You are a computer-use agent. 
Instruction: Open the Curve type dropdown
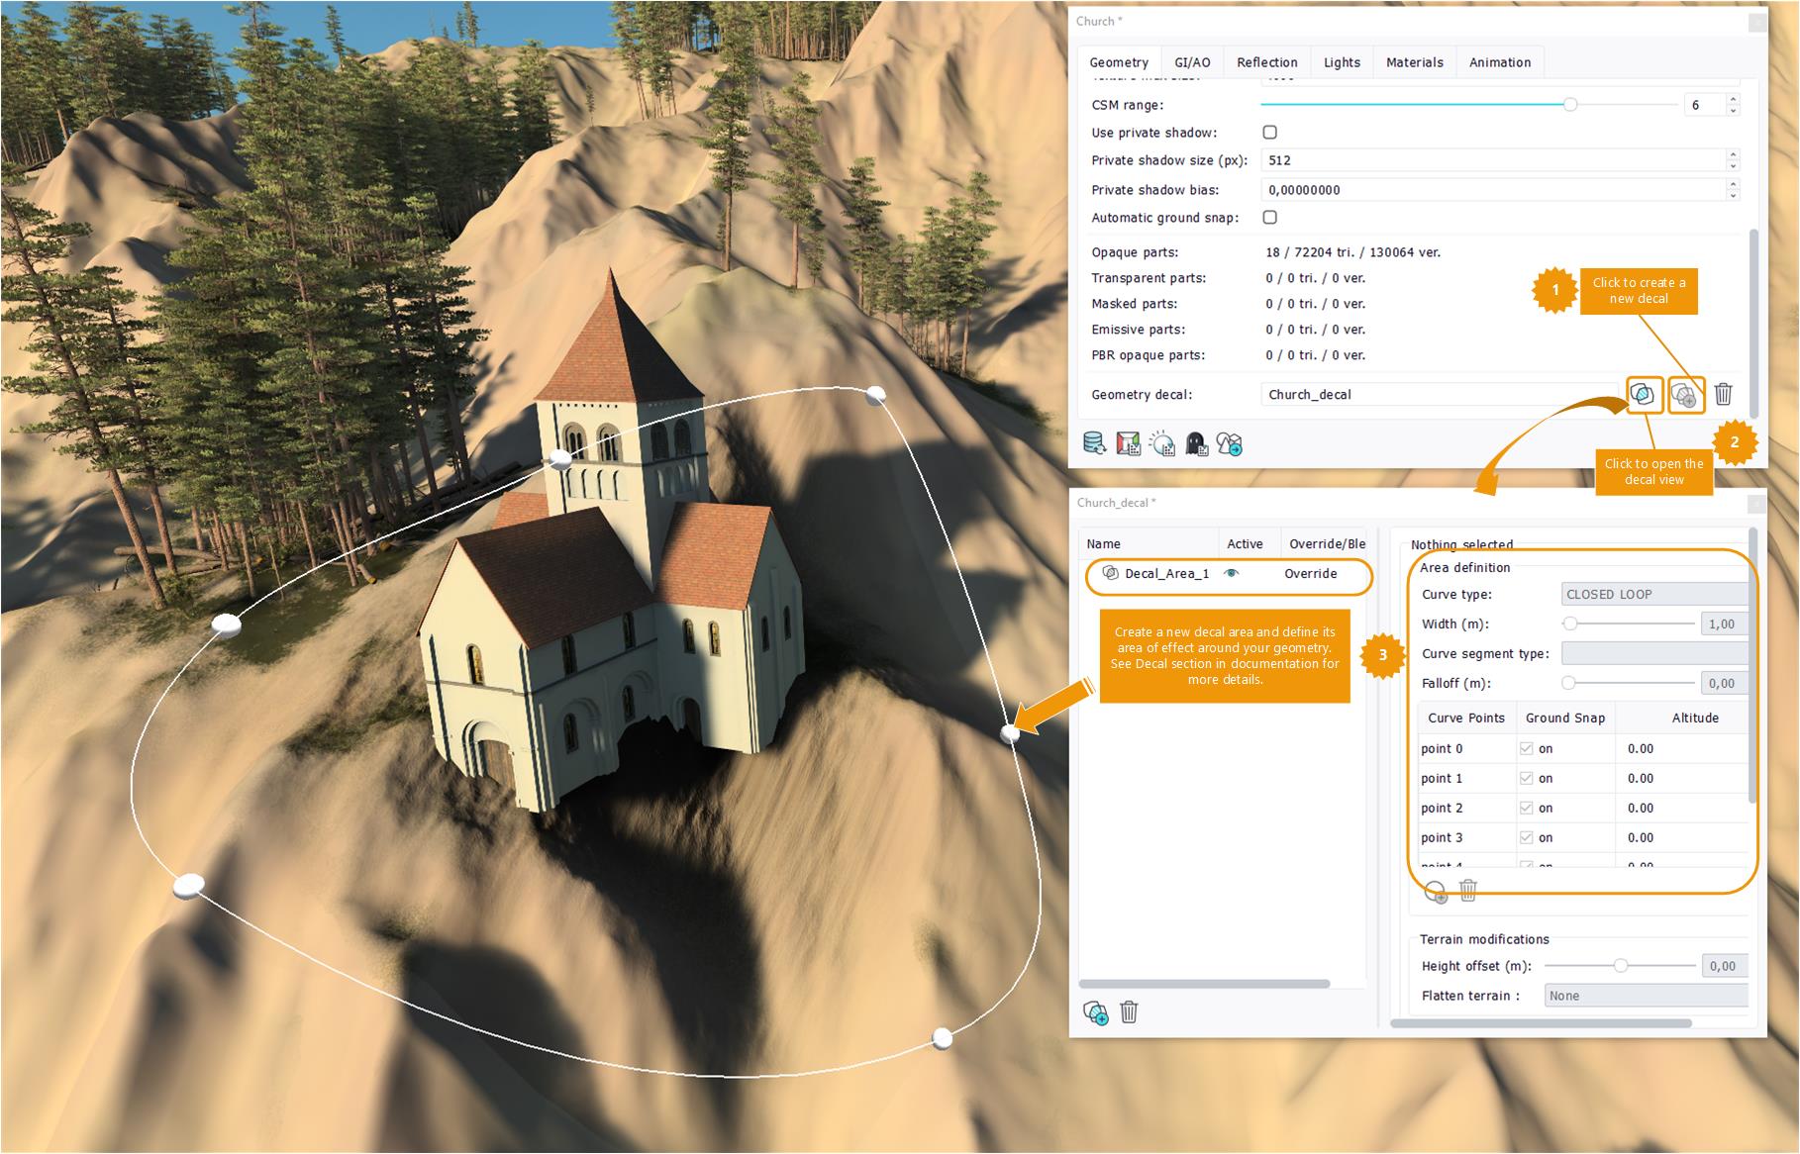point(1653,595)
